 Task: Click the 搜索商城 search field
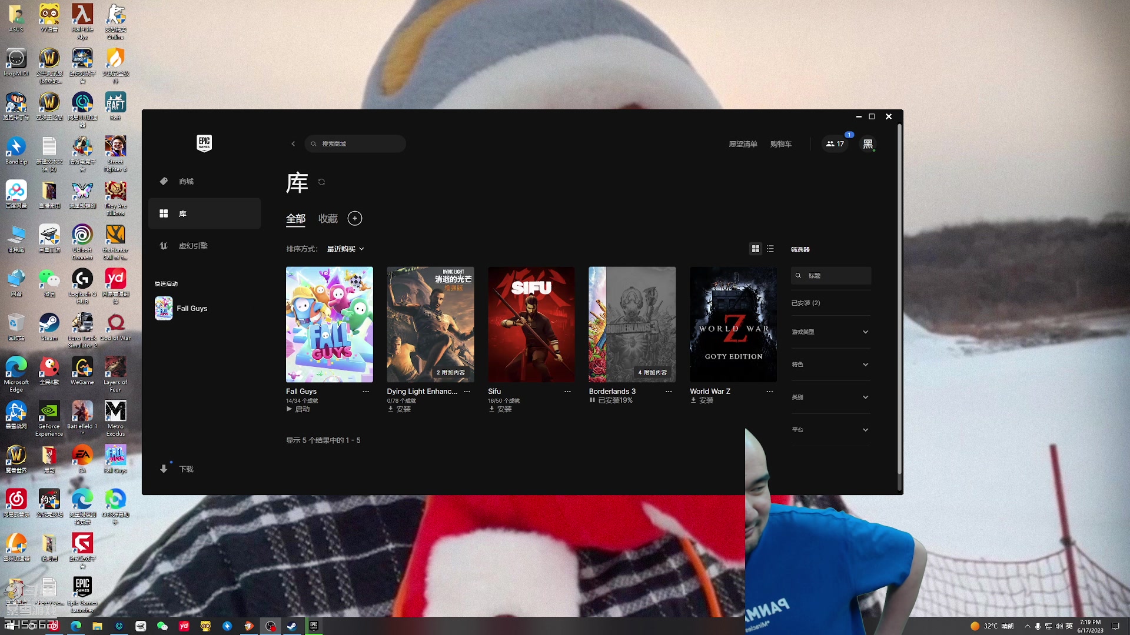coord(355,144)
